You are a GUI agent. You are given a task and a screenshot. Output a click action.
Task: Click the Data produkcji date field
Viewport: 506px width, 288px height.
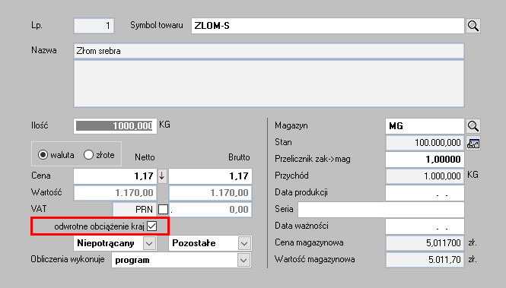[425, 193]
